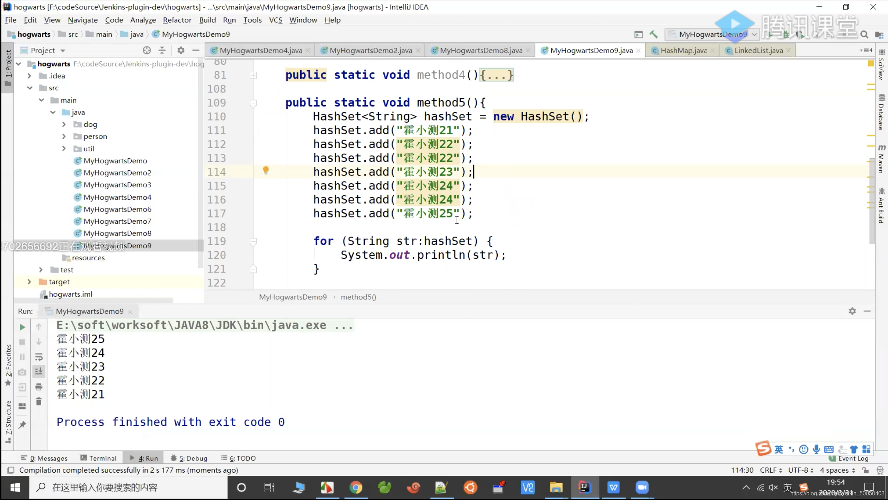Click the Build project hammer icon
Screen dimensions: 888x500
click(x=653, y=34)
